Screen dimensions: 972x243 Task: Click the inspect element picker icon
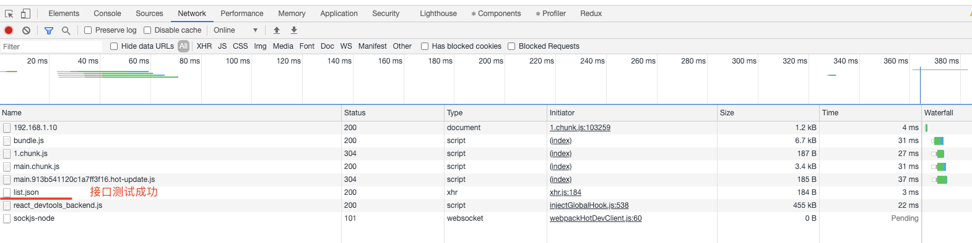pos(9,14)
